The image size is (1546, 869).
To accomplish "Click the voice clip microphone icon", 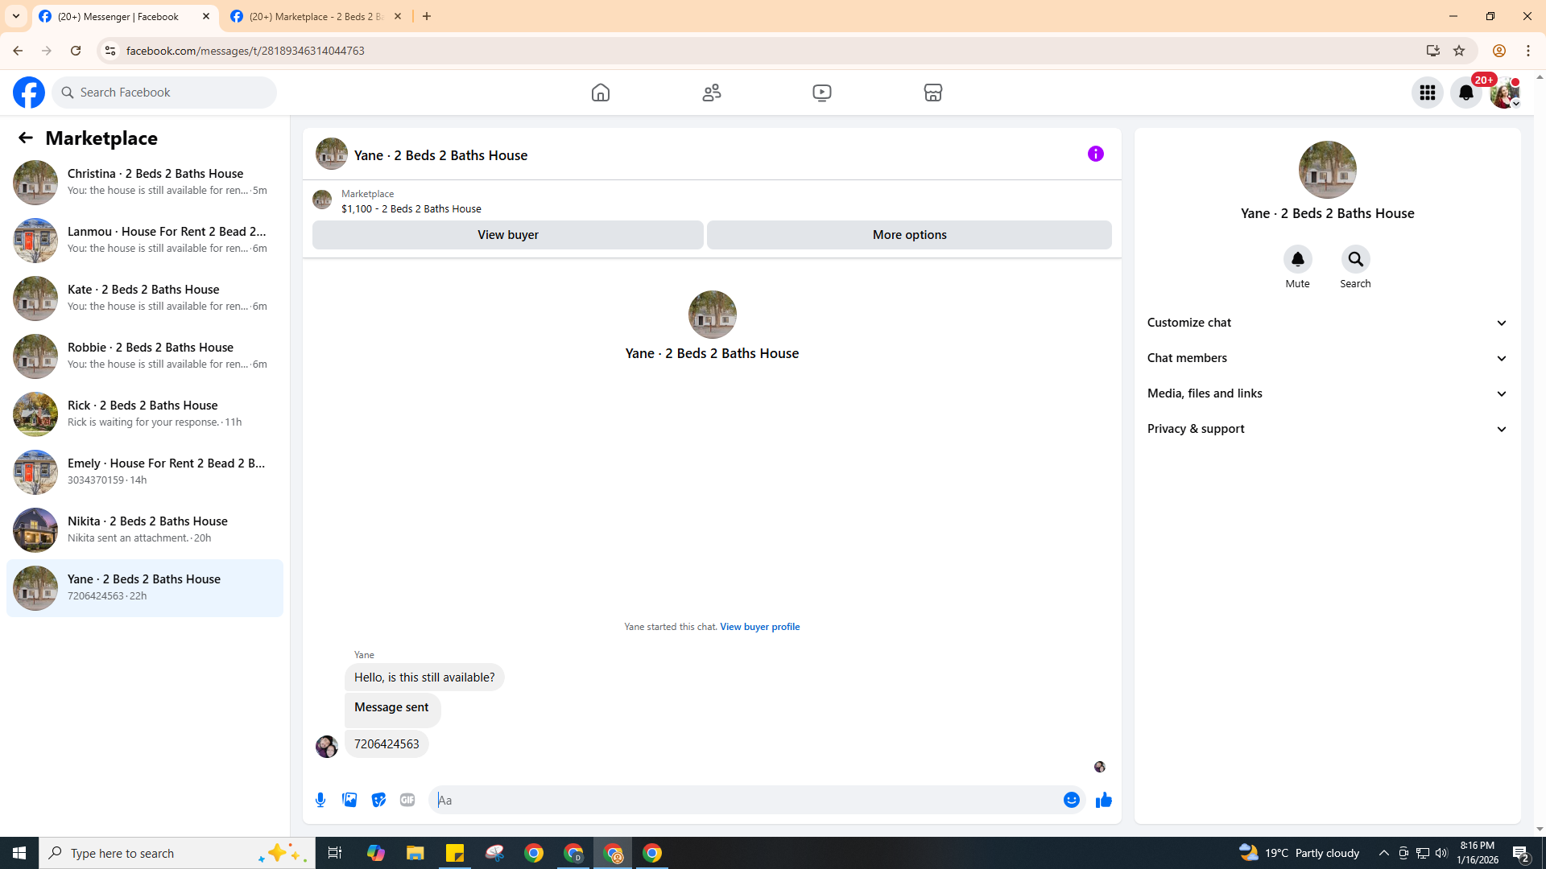I will click(x=320, y=800).
